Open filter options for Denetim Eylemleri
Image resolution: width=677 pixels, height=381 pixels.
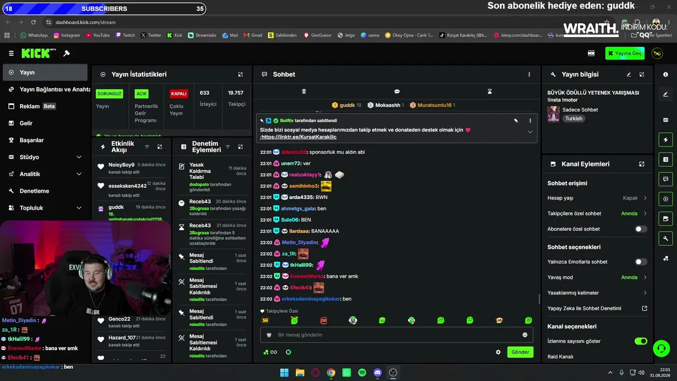[228, 147]
